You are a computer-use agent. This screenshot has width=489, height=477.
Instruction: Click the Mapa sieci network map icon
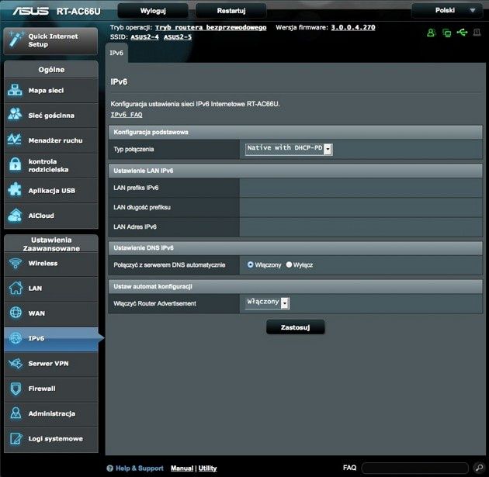(15, 90)
